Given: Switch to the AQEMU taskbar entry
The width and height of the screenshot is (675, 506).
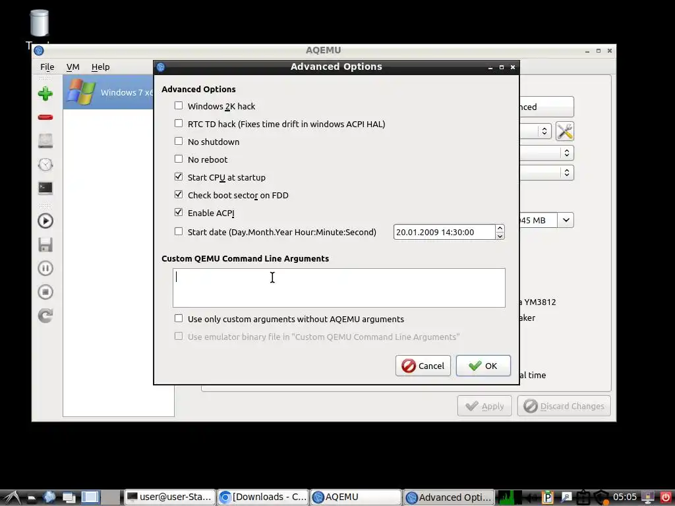Looking at the screenshot, I should 356,497.
